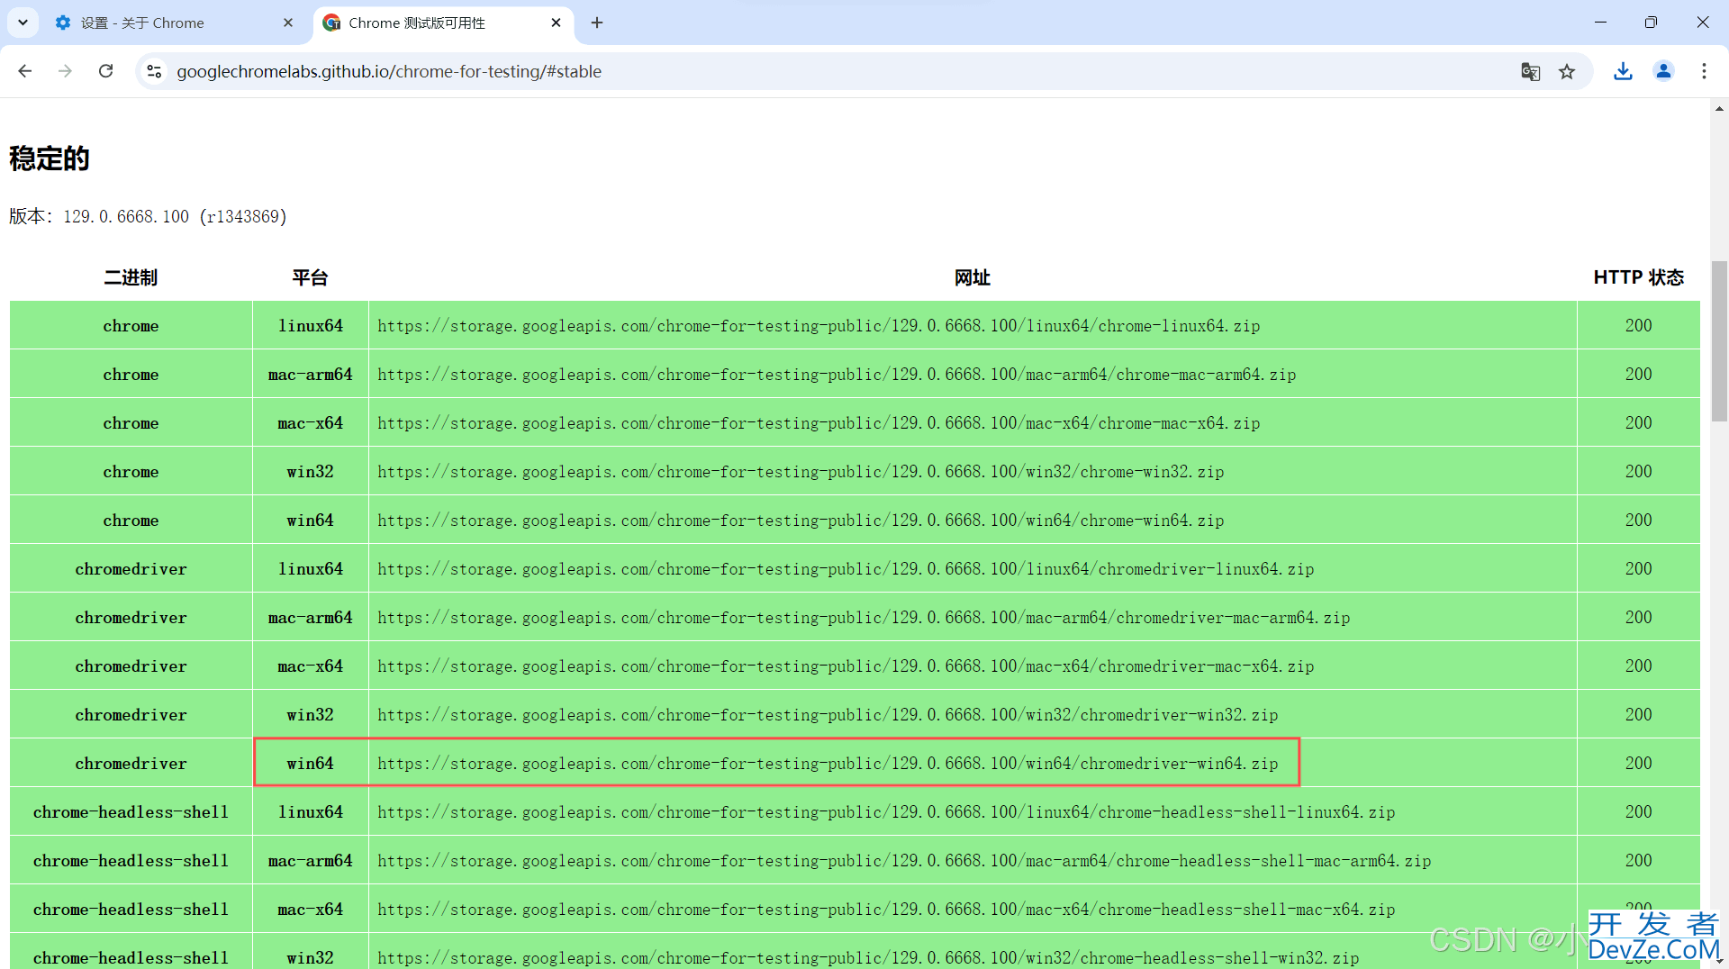Screen dimensions: 1729x969
Task: Select the chrome-headless-shell mac-x64 zip URL
Action: coord(886,910)
